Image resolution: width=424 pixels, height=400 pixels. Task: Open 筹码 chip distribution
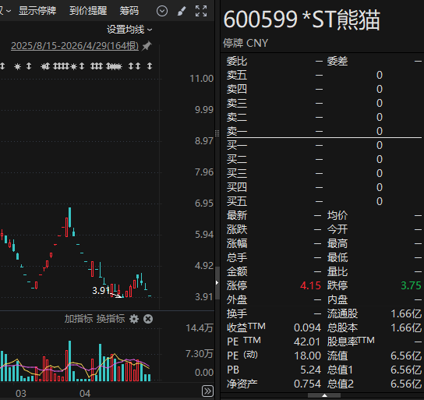tap(129, 11)
